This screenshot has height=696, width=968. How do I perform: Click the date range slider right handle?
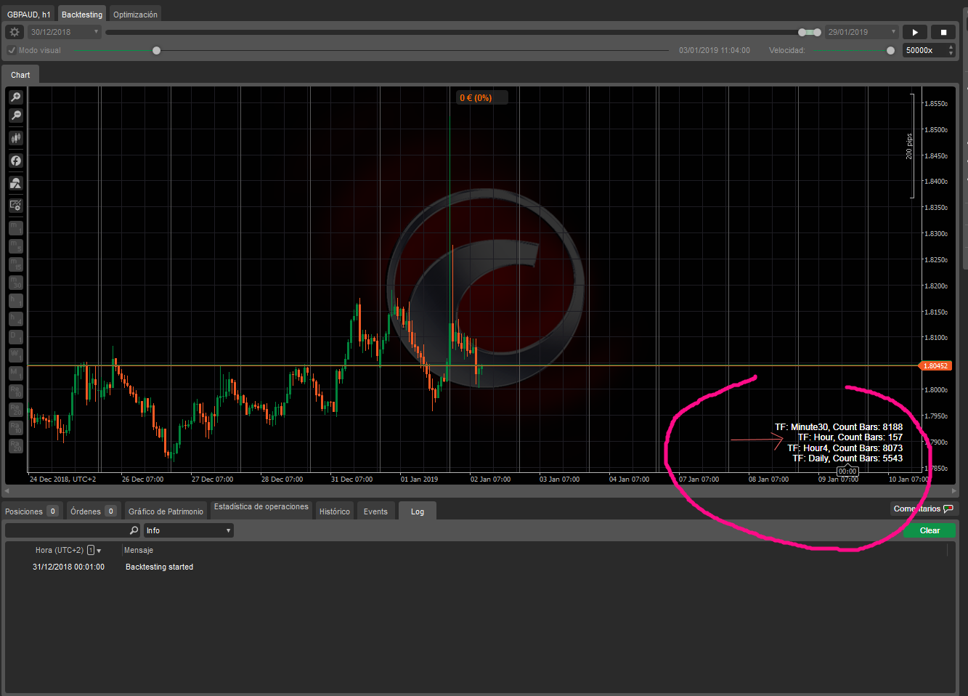click(817, 32)
